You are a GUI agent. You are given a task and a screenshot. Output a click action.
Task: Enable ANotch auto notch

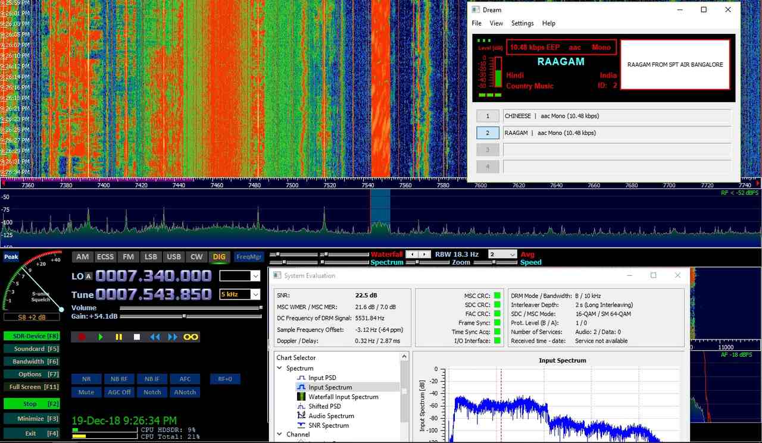coord(185,392)
